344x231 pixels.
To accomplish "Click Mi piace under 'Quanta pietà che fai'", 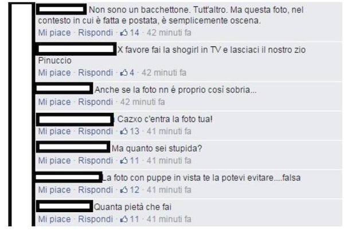I will tap(54, 219).
